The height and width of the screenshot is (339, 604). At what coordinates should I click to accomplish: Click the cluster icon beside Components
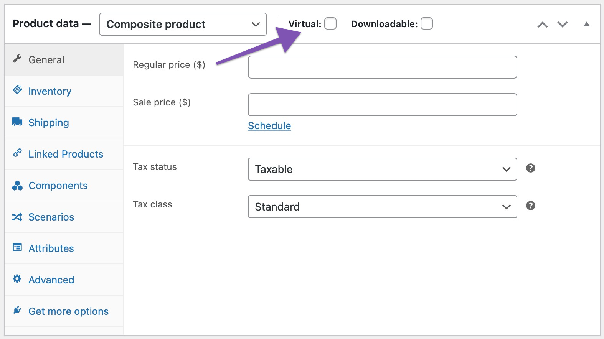(17, 185)
